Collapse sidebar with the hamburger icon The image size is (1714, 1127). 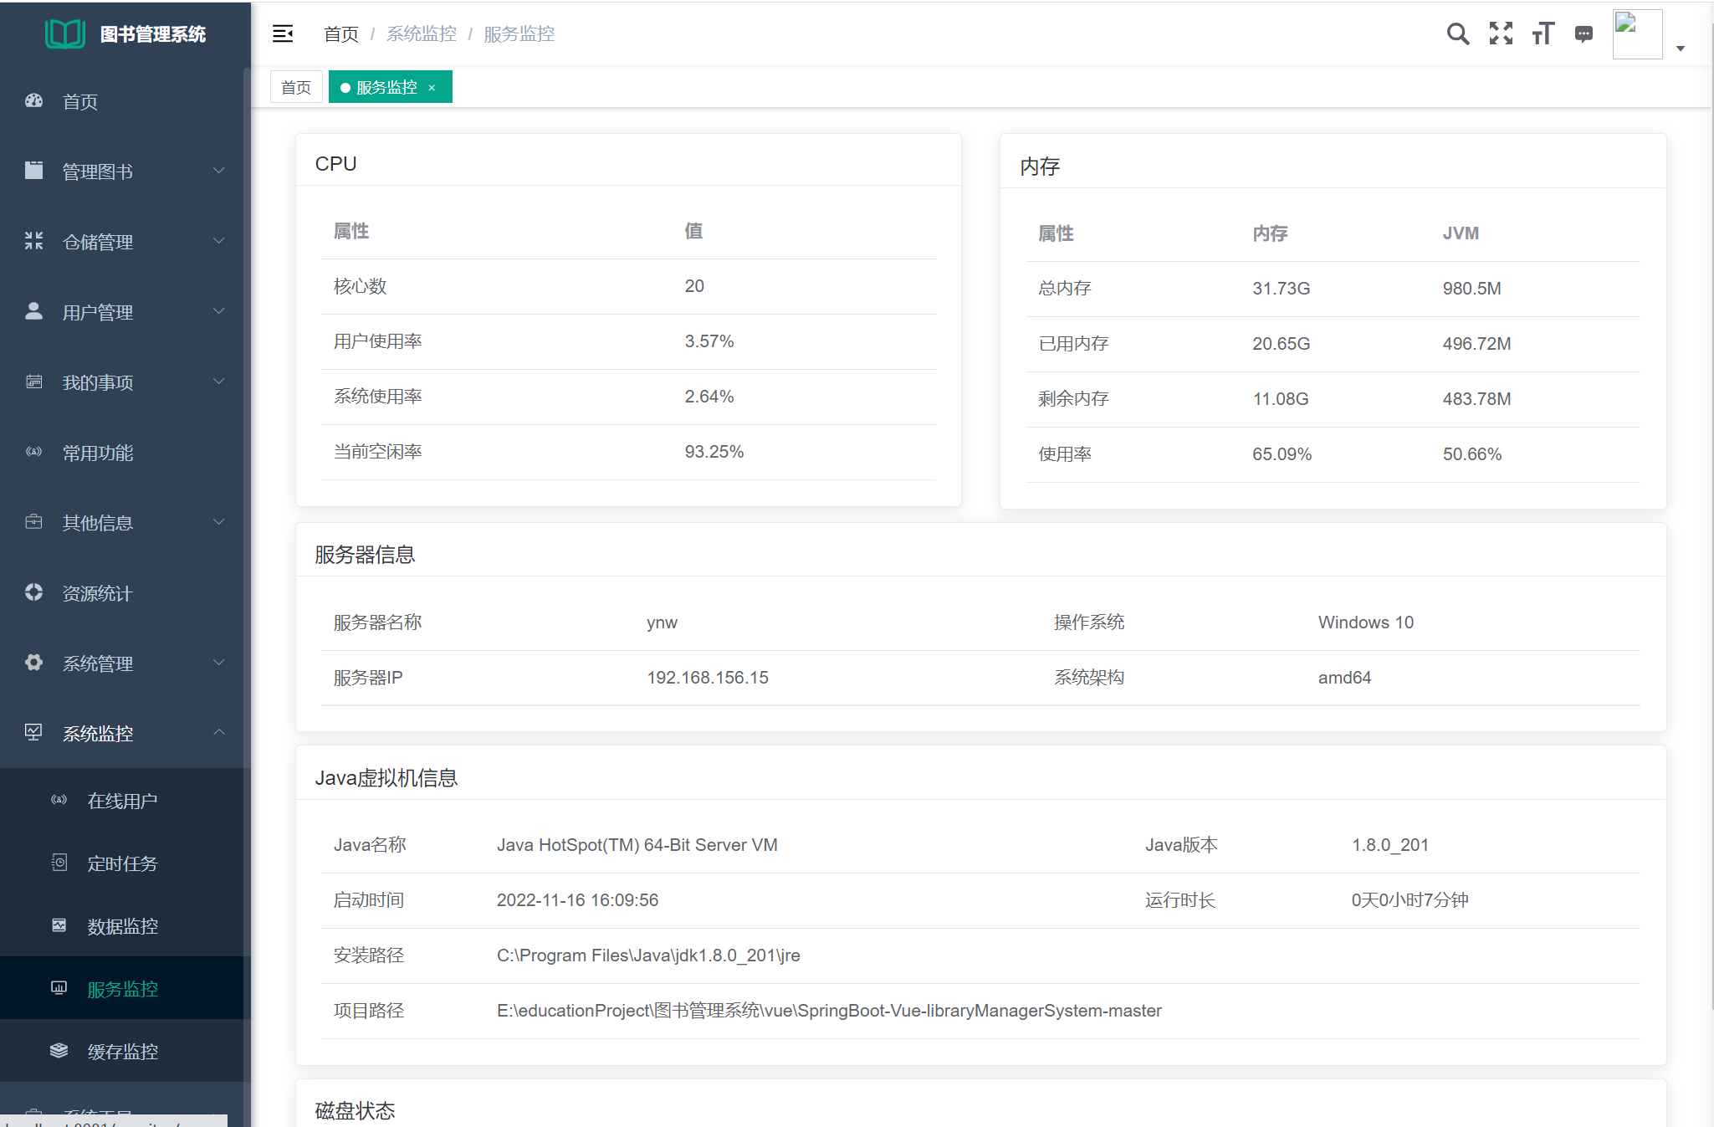[x=283, y=33]
